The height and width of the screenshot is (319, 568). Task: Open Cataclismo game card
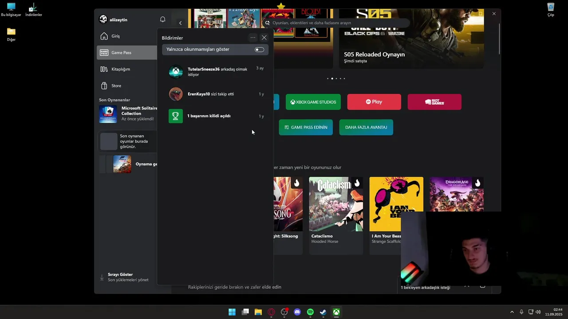pyautogui.click(x=336, y=216)
